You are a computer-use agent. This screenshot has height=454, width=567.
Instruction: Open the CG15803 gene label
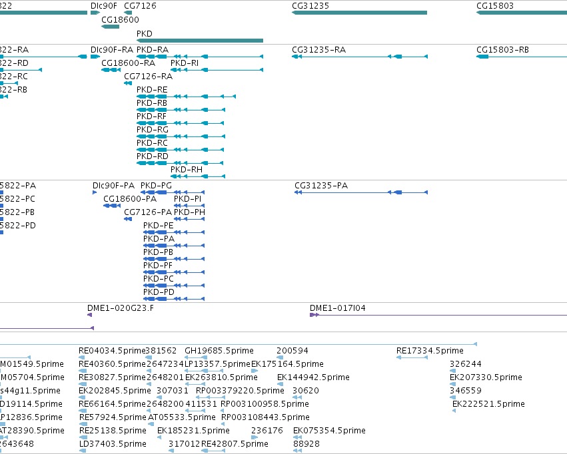pos(494,6)
